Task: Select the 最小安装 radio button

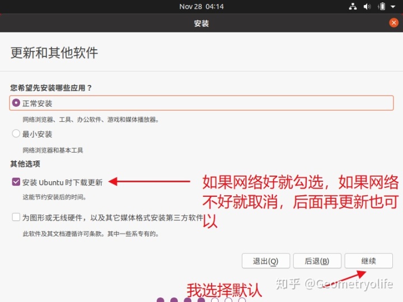Action: pyautogui.click(x=16, y=134)
